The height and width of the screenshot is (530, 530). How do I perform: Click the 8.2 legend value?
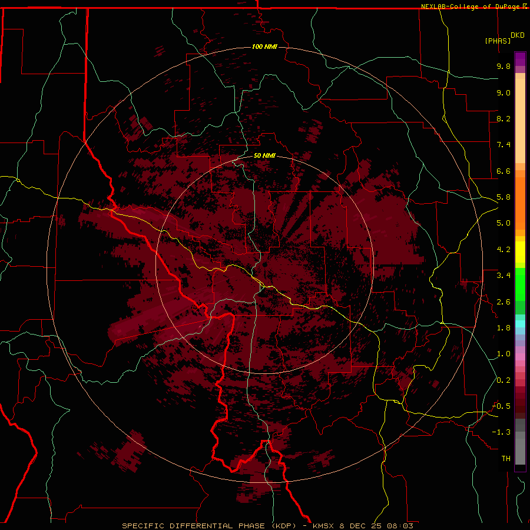coord(503,118)
